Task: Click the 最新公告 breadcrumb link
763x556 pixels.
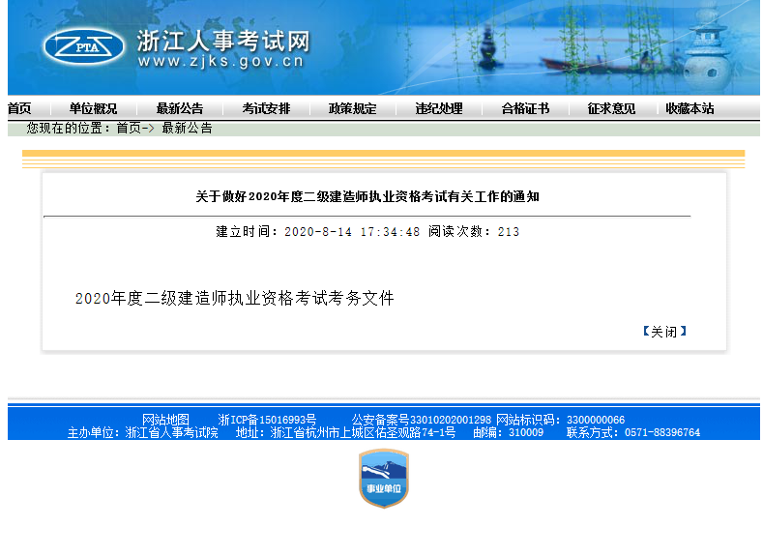Action: (188, 128)
